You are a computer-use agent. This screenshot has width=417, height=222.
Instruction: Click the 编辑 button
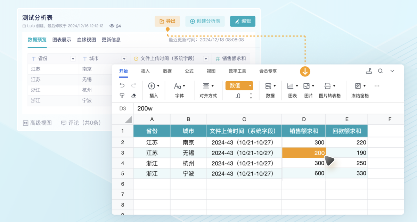(242, 21)
